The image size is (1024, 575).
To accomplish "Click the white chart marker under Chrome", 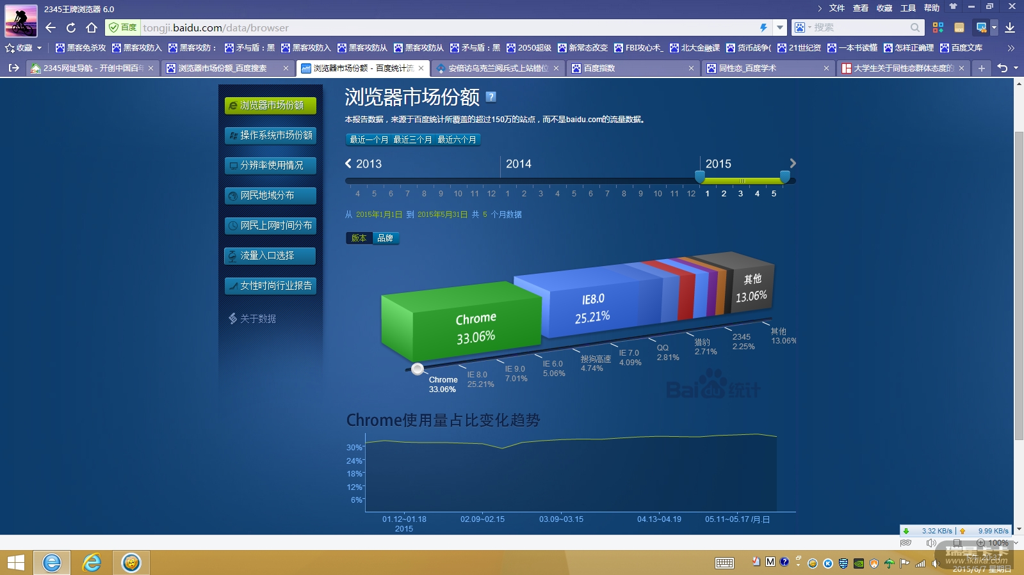I will (418, 369).
